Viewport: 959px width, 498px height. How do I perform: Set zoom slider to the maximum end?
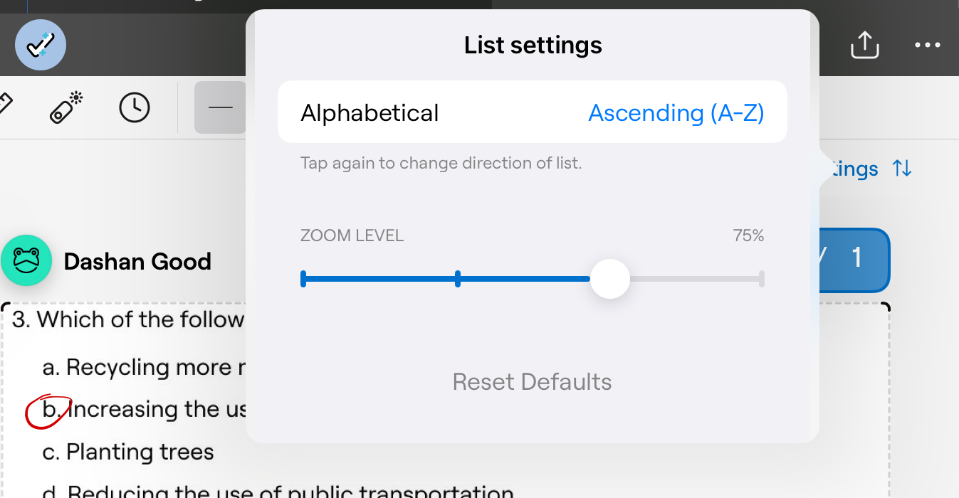[761, 279]
